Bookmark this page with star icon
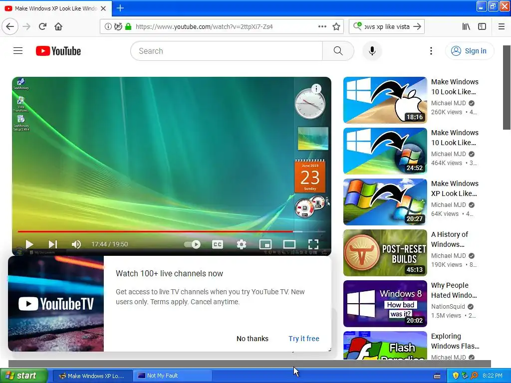Screen dimensions: 511x383 coord(336,27)
